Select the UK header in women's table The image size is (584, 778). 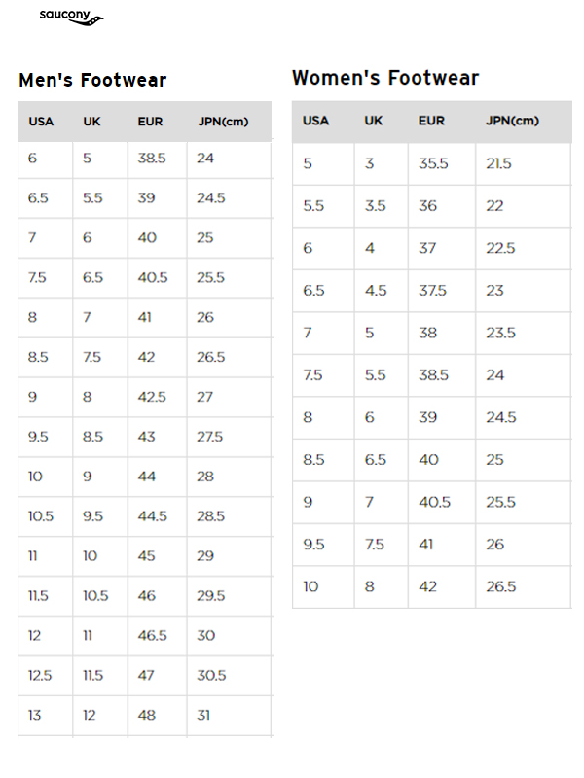click(374, 121)
